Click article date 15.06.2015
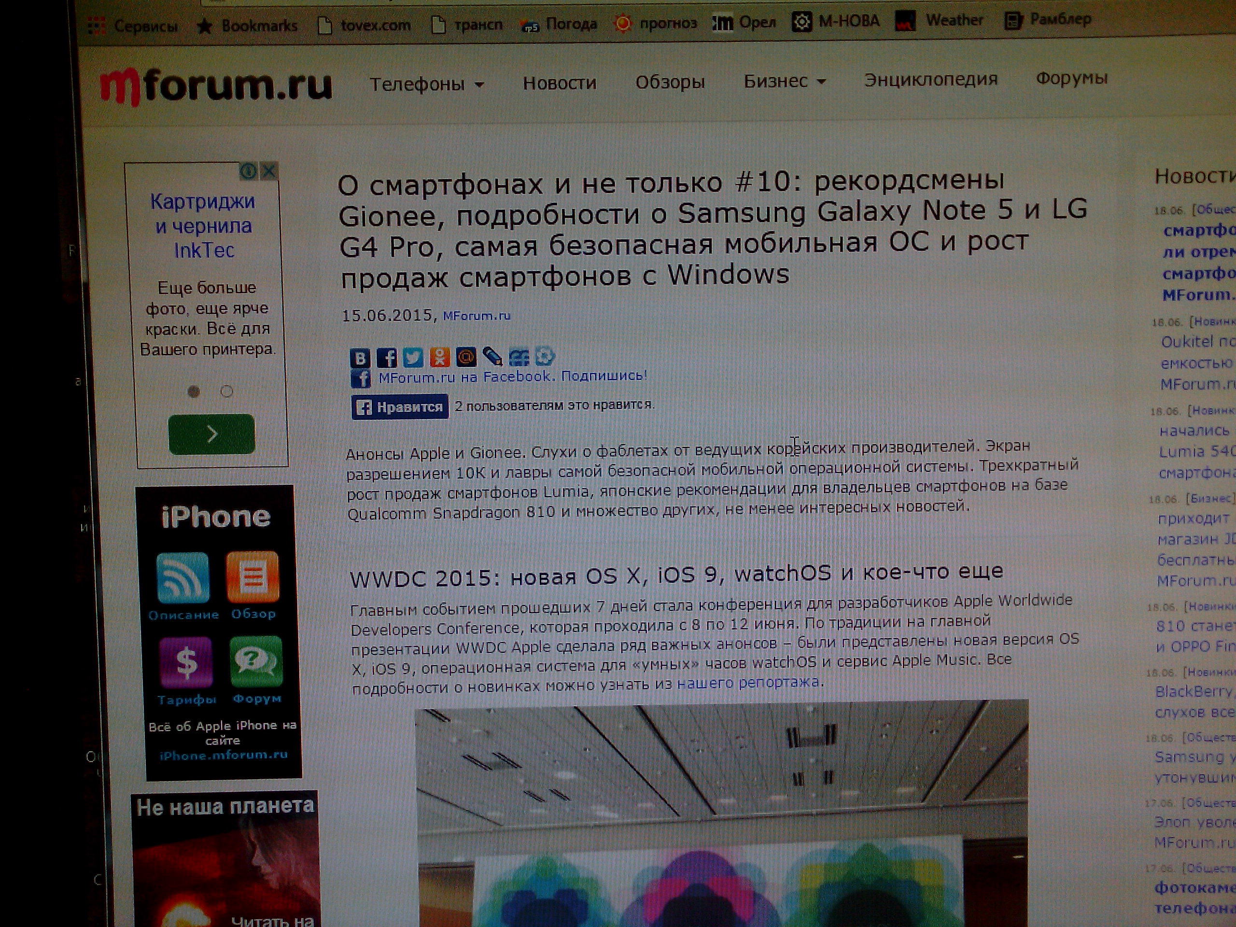The height and width of the screenshot is (927, 1236). click(x=387, y=316)
